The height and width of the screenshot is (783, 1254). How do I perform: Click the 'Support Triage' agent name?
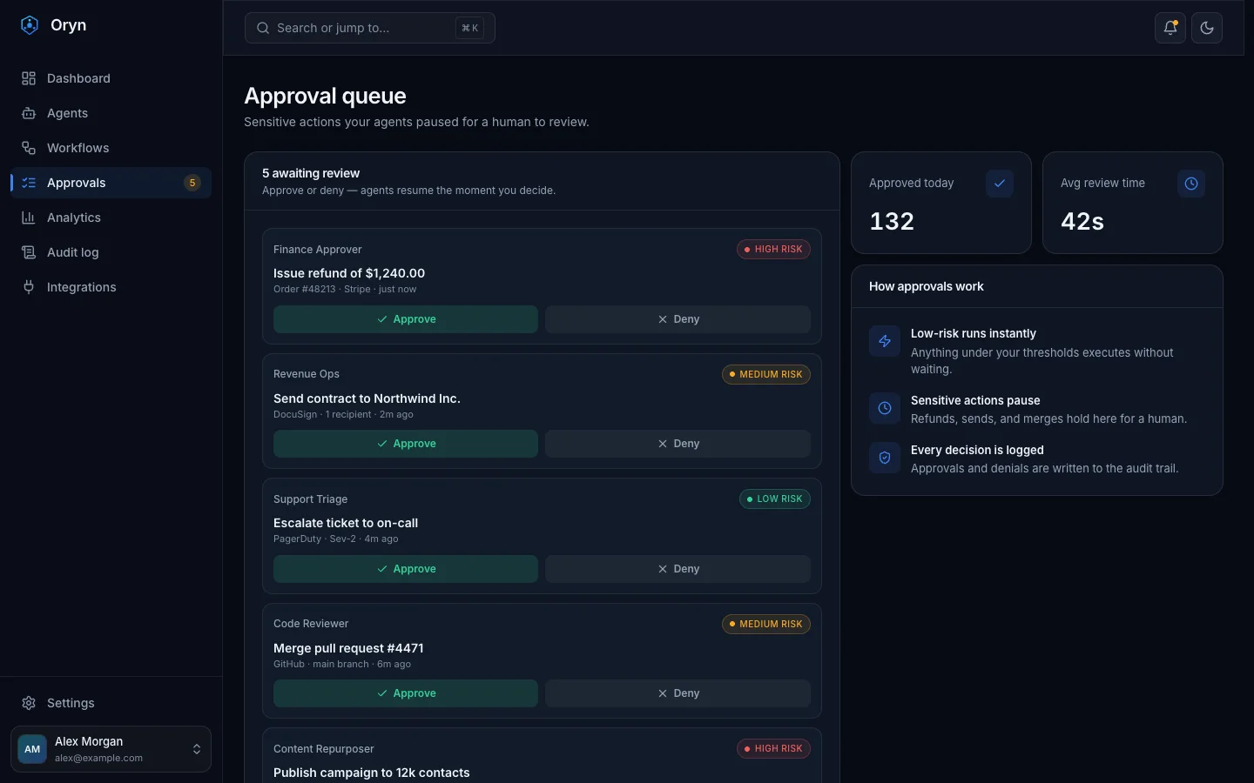click(x=310, y=499)
